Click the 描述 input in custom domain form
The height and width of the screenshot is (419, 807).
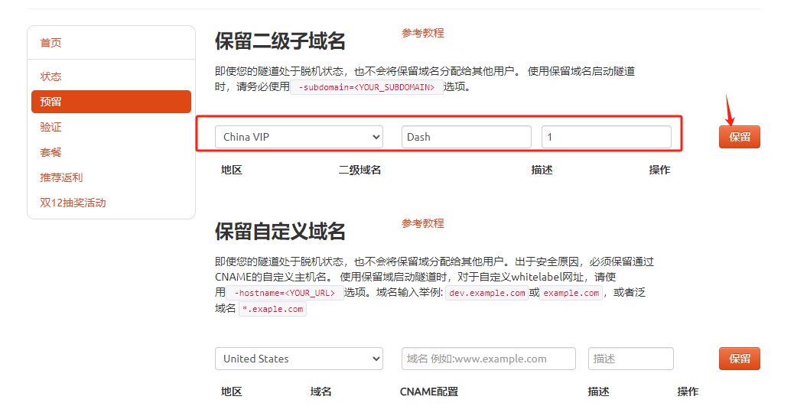point(631,359)
